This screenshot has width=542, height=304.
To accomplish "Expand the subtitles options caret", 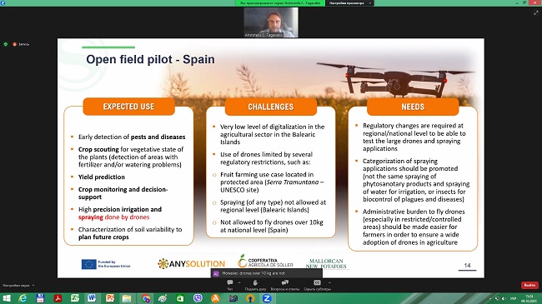I will (x=329, y=282).
